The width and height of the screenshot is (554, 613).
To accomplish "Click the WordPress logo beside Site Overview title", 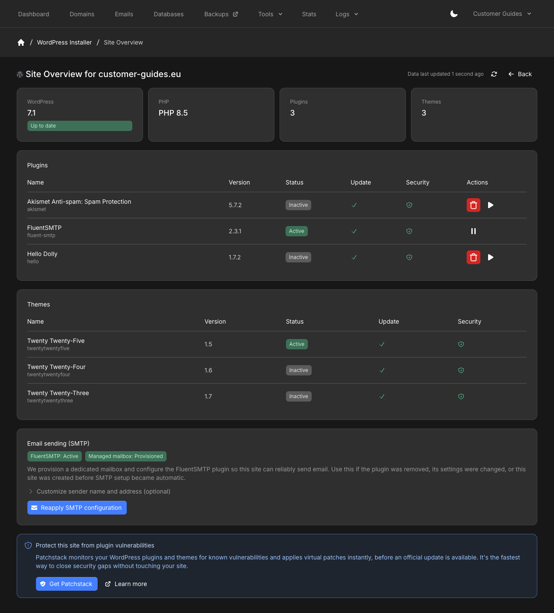I will click(x=20, y=74).
